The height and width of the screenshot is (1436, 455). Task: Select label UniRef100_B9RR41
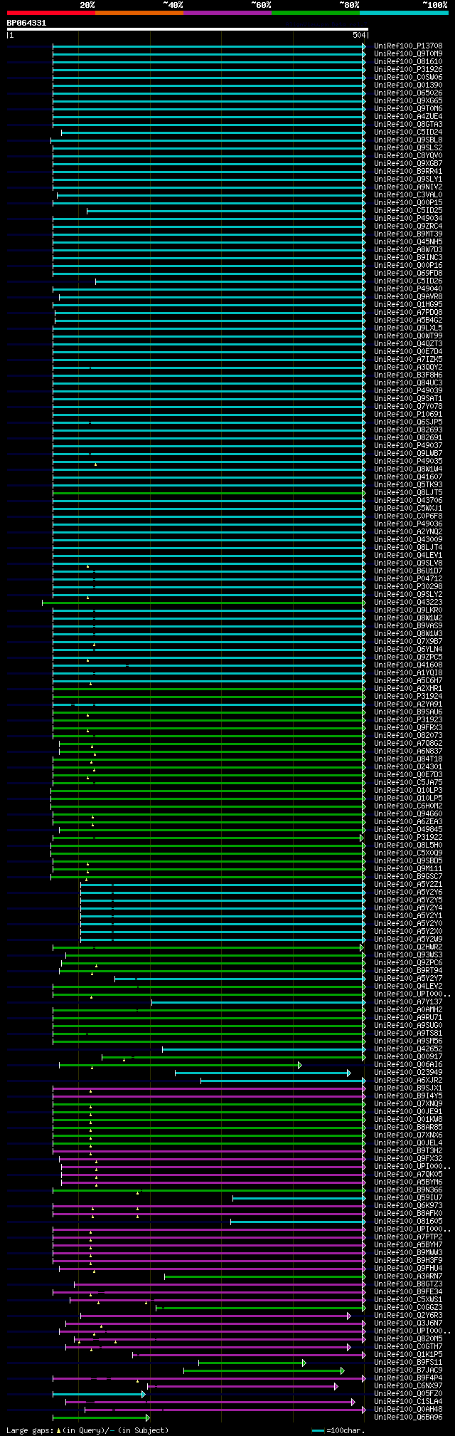408,172
